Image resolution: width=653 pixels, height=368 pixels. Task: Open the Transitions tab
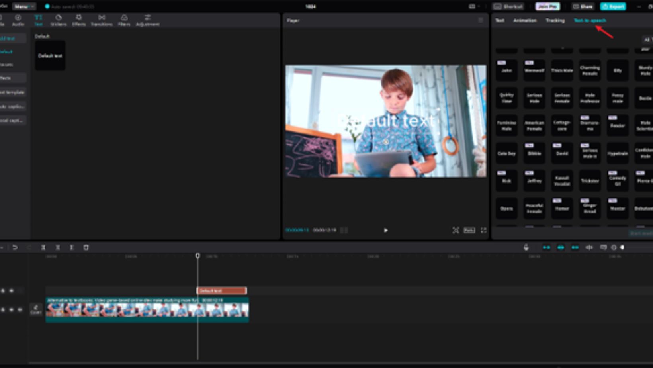click(x=102, y=20)
